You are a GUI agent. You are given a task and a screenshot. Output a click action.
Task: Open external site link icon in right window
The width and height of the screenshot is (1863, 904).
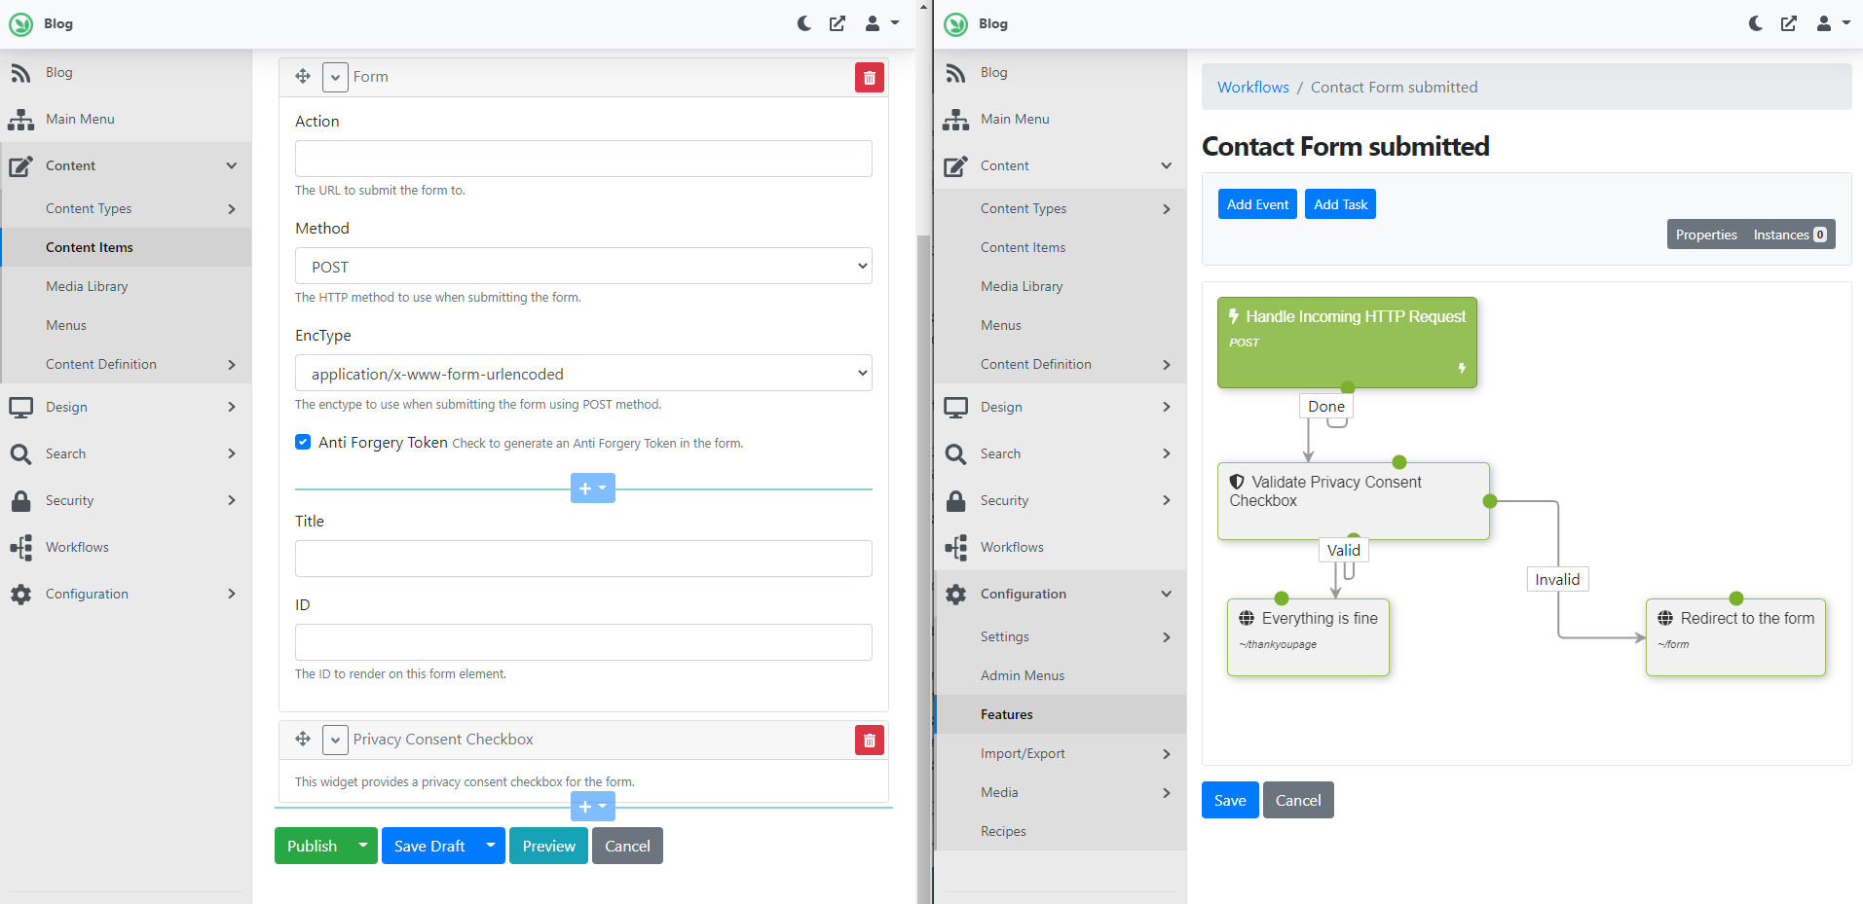pyautogui.click(x=1789, y=23)
